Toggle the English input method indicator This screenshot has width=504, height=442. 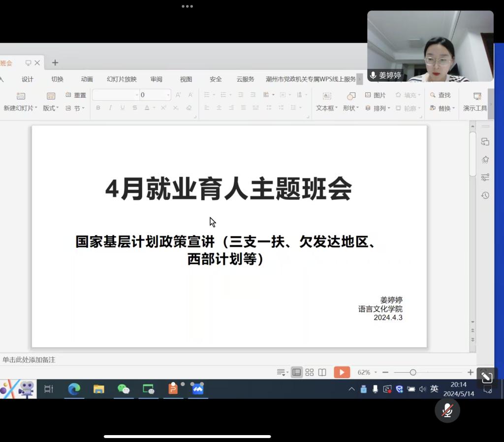point(434,389)
